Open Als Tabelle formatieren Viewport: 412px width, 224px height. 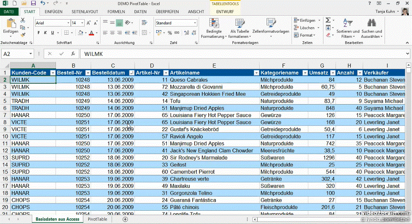pos(240,28)
